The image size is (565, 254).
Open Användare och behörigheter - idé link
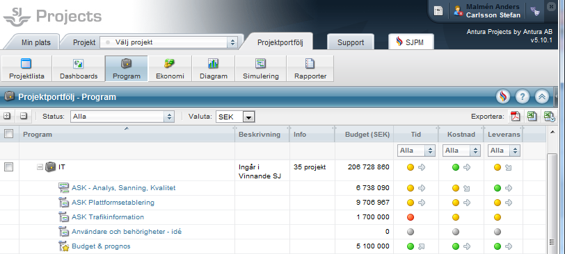(127, 232)
